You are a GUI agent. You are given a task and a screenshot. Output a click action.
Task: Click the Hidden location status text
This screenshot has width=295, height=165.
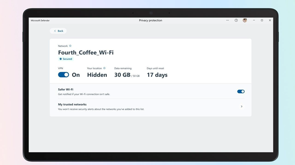tap(97, 75)
